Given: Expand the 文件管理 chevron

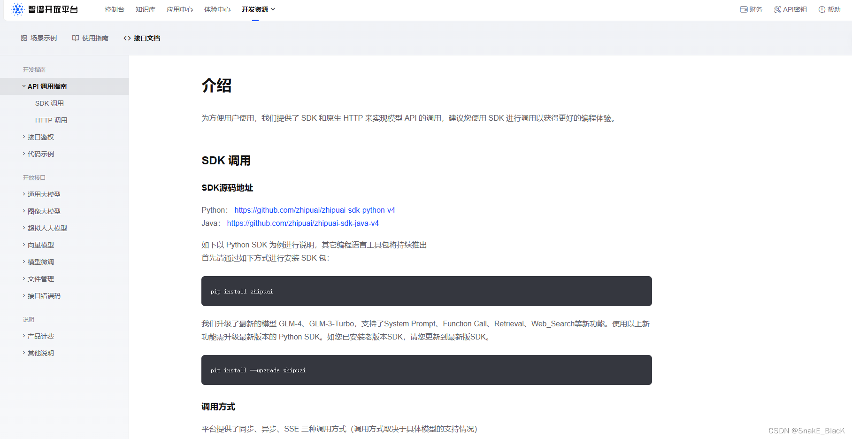Looking at the screenshot, I should point(24,279).
